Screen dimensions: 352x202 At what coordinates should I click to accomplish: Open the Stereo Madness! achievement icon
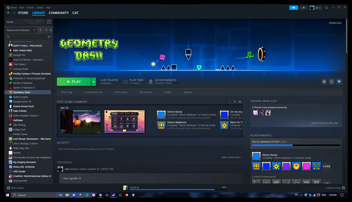click(161, 125)
